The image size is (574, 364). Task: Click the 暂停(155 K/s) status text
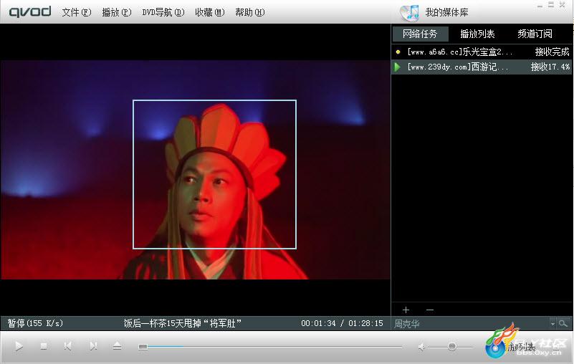(35, 323)
